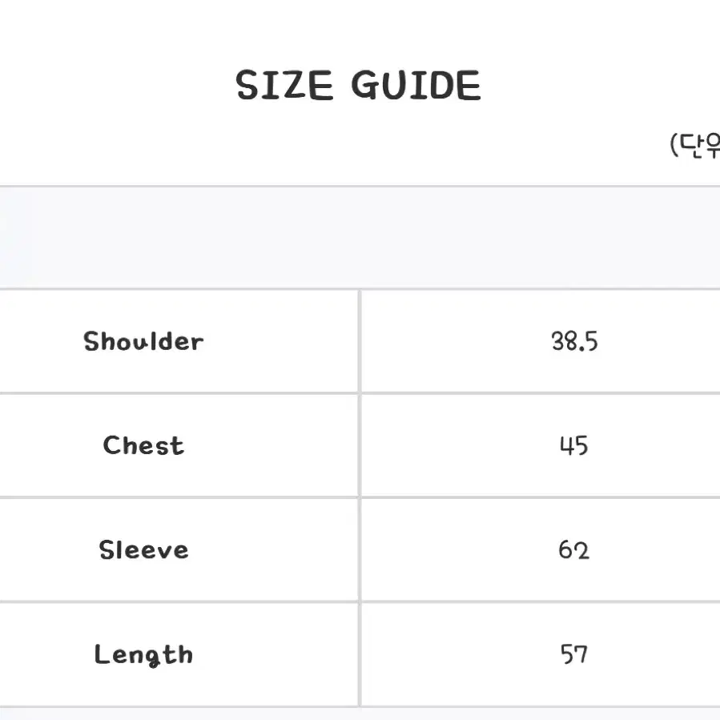Click the opening parenthesis of unit note
The height and width of the screenshot is (720, 720).
[674, 146]
